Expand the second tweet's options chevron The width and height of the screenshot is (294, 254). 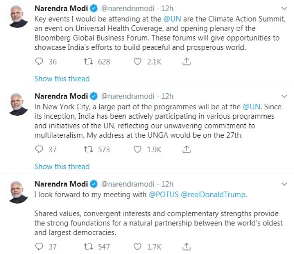285,97
